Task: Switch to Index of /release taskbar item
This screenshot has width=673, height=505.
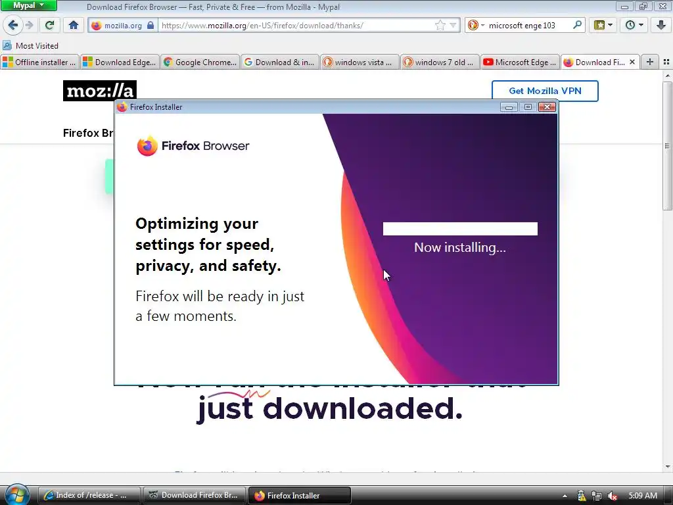Action: click(x=89, y=495)
